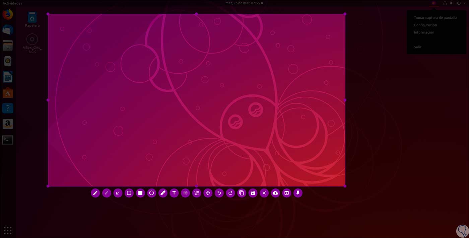Launch Rhythmbox from the dock
This screenshot has height=238, width=469.
click(8, 61)
